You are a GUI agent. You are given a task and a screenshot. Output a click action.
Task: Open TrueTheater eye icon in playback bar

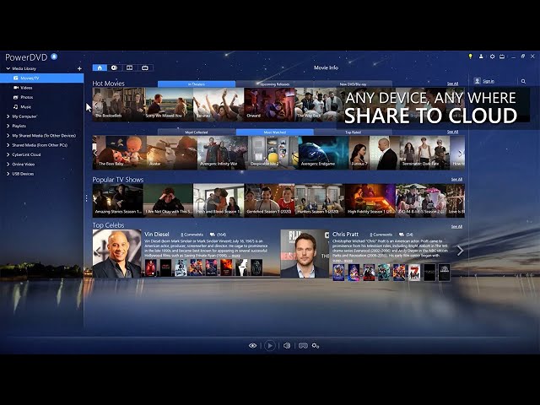(253, 345)
